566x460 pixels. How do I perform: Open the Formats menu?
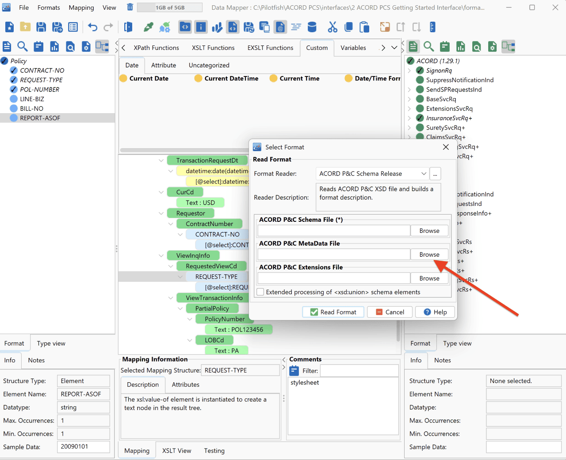[x=49, y=8]
